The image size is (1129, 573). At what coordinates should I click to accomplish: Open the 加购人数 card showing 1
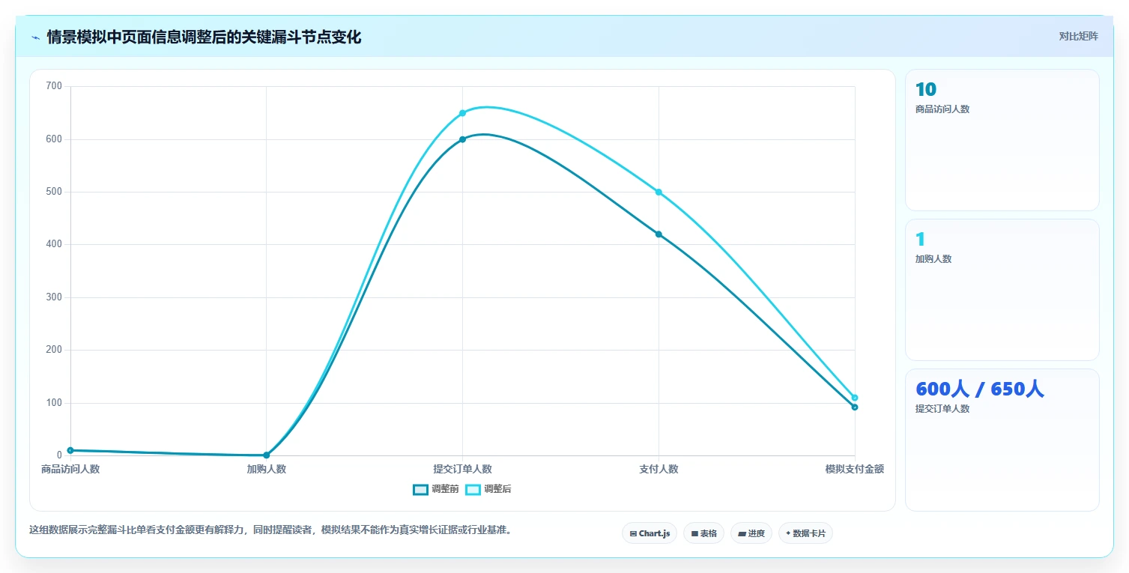click(1002, 290)
